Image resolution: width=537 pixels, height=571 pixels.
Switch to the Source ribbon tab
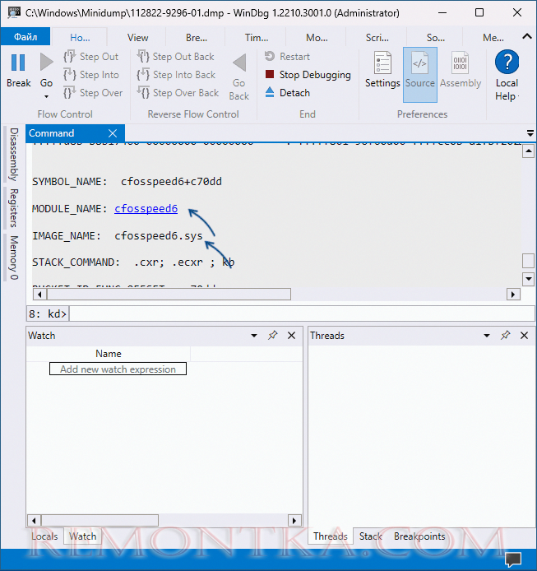click(435, 38)
